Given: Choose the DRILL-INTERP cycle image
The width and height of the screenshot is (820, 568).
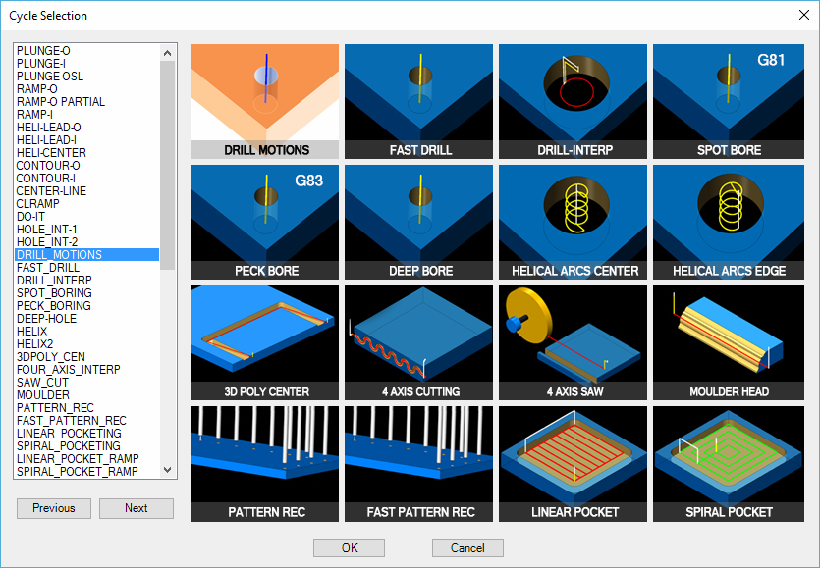Looking at the screenshot, I should pos(573,101).
